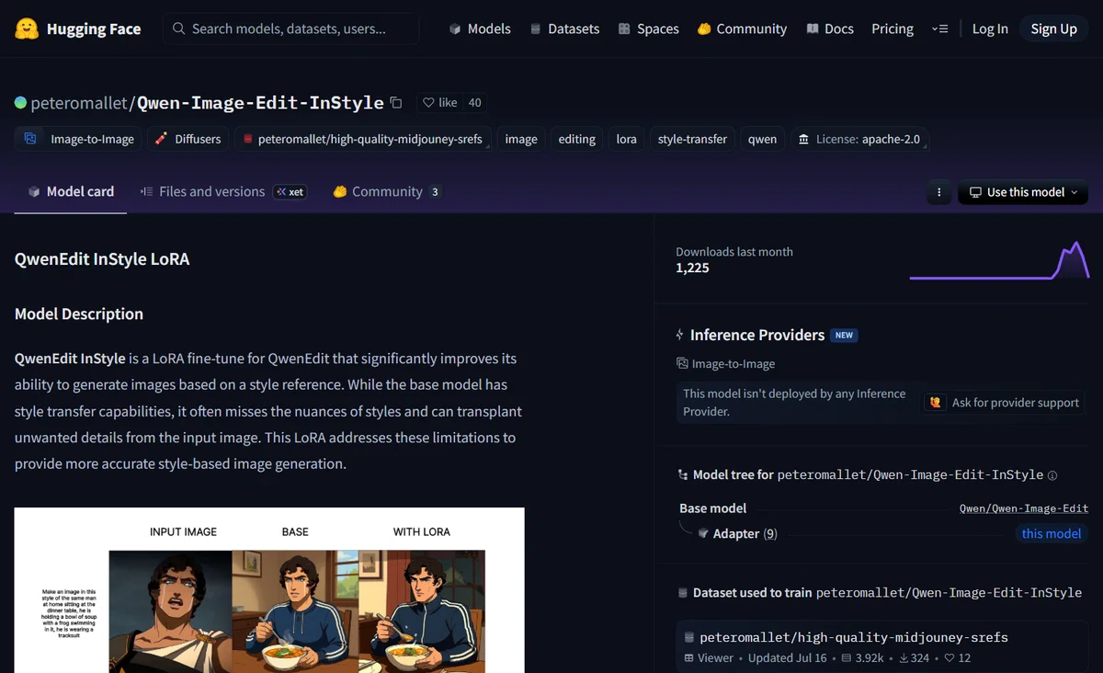Ask for provider support
The width and height of the screenshot is (1103, 673).
pos(1004,403)
